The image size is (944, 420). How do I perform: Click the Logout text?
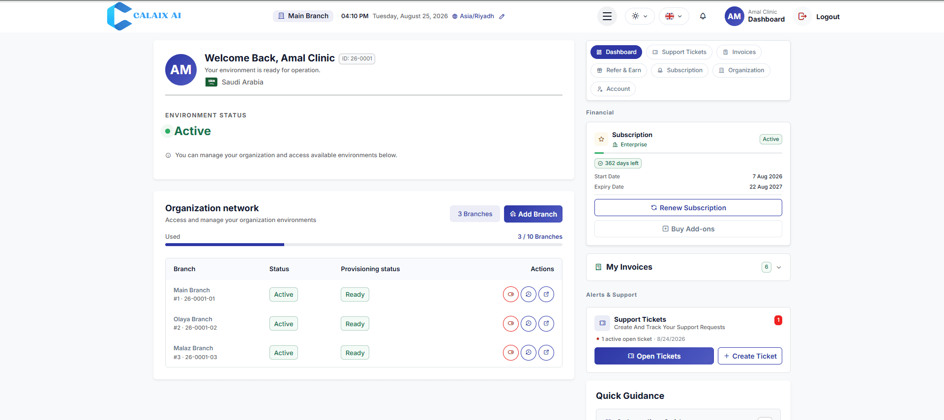pyautogui.click(x=828, y=17)
